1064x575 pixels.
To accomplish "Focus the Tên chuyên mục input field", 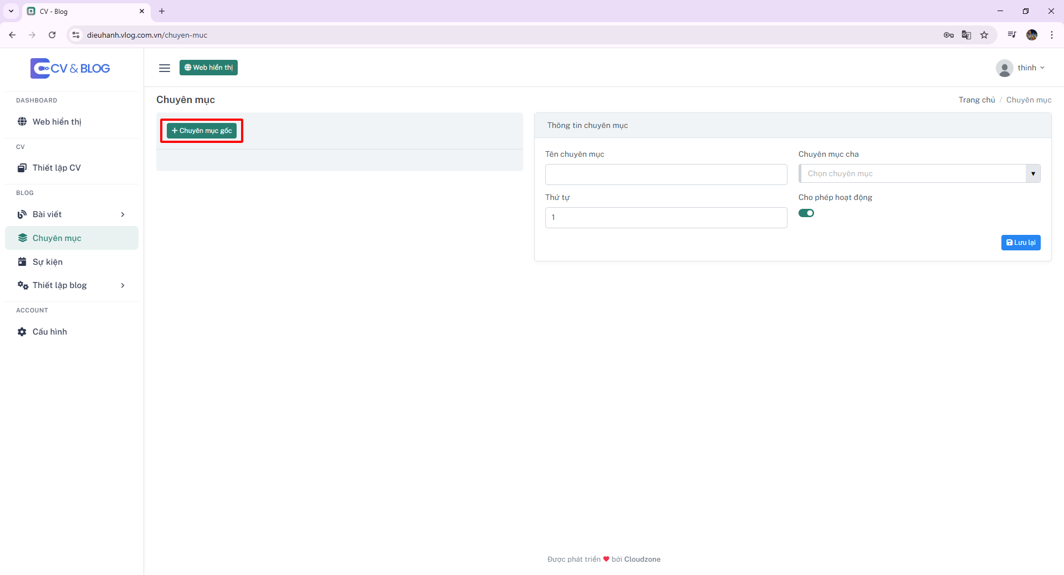I will click(666, 174).
